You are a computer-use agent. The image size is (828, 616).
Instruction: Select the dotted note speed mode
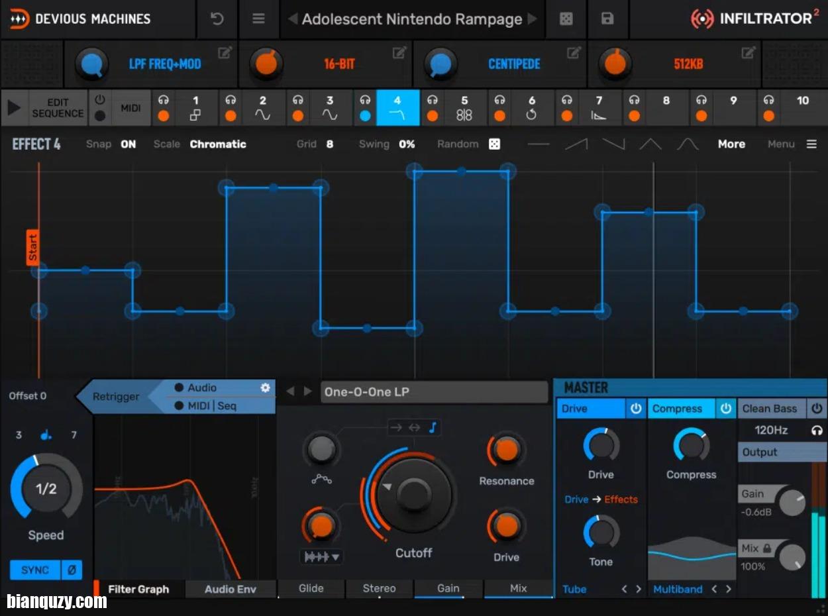click(x=46, y=435)
